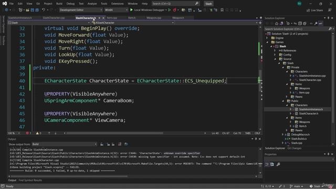This screenshot has width=336, height=189.
Task: Expand the References node
Action: click(x=275, y=50)
